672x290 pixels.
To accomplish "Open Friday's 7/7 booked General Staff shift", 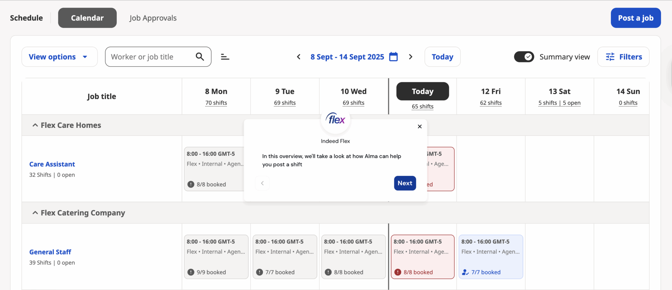I will tap(491, 257).
